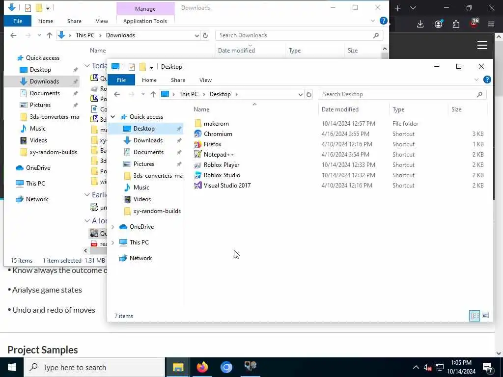Open Help in the Desktop window
Viewport: 503px width, 377px height.
coord(487,80)
